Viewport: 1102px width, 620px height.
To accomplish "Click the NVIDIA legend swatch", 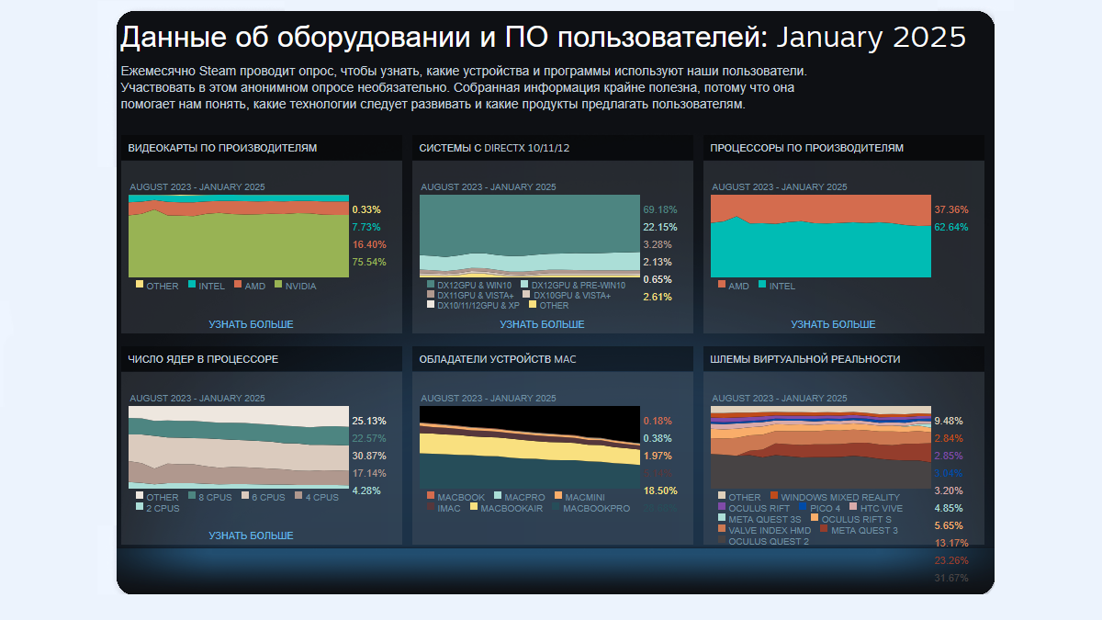I will click(279, 286).
